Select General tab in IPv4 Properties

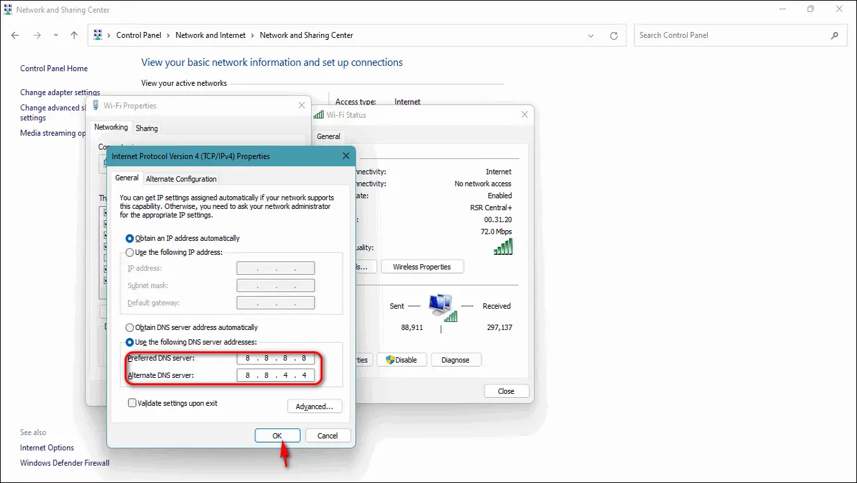(x=127, y=178)
